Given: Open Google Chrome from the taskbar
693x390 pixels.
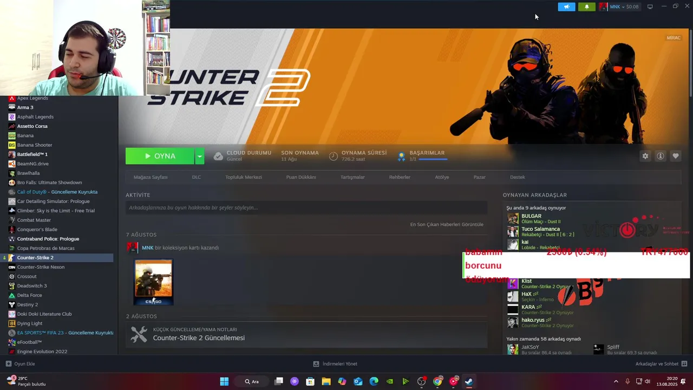Looking at the screenshot, I should pyautogui.click(x=437, y=381).
